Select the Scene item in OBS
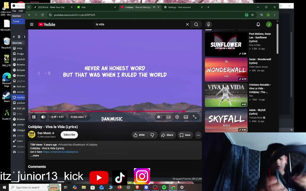The height and width of the screenshot is (191, 306). coord(18,21)
